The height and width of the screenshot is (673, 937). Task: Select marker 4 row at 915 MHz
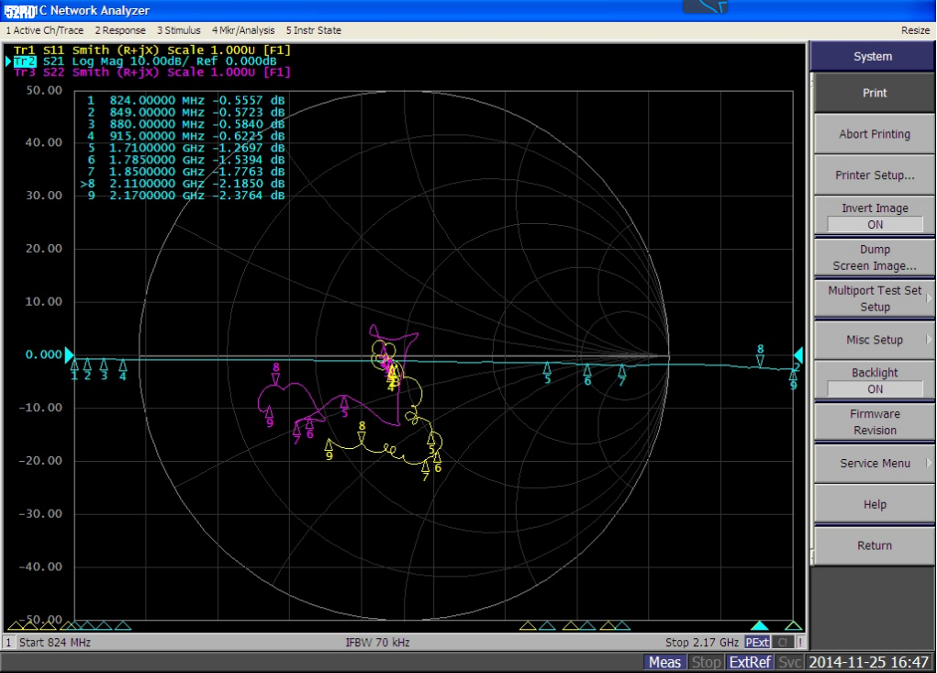[185, 136]
